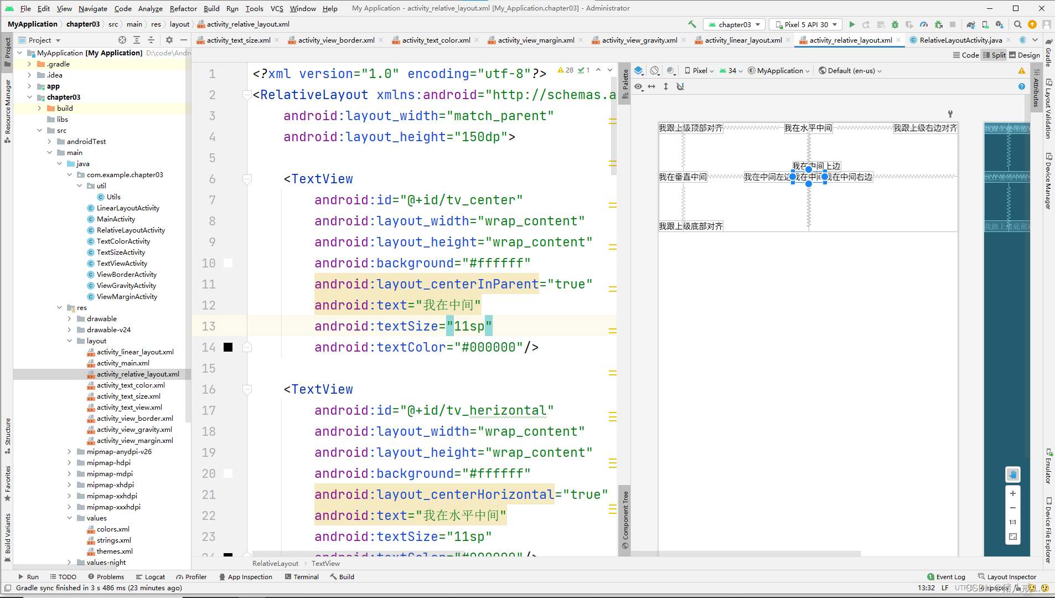Enable the pan hand tool
Image resolution: width=1055 pixels, height=598 pixels.
pos(1013,475)
